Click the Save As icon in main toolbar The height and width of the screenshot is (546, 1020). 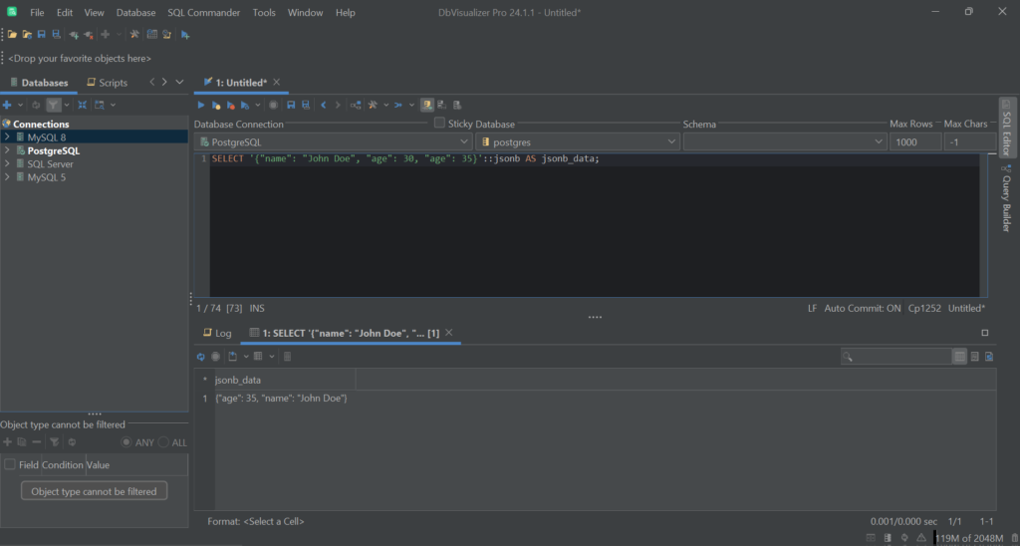pos(56,35)
